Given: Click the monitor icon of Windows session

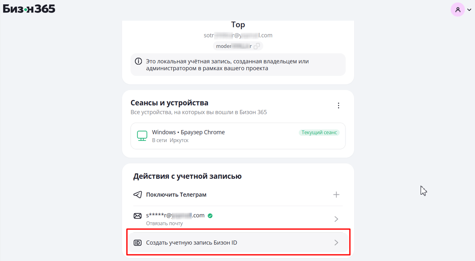Looking at the screenshot, I should pyautogui.click(x=142, y=136).
